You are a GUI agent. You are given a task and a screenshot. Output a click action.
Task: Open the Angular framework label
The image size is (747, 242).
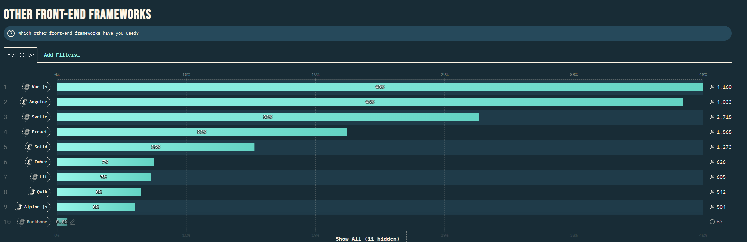(x=35, y=102)
